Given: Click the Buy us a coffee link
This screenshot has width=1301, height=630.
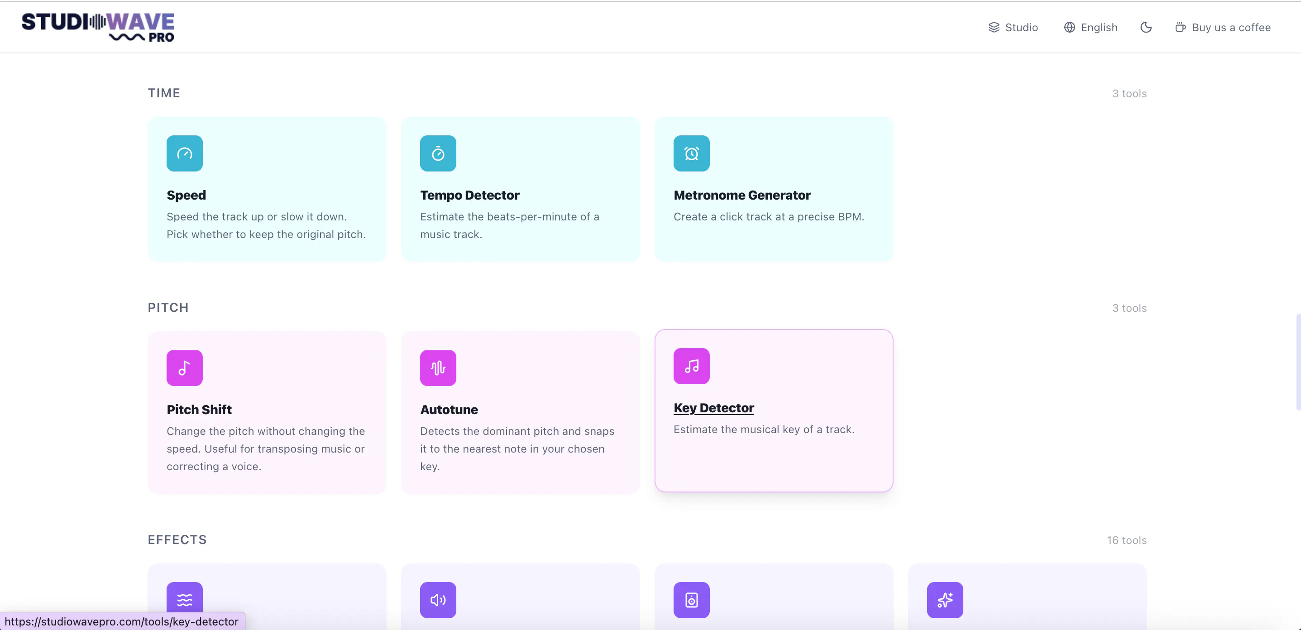Looking at the screenshot, I should tap(1223, 27).
